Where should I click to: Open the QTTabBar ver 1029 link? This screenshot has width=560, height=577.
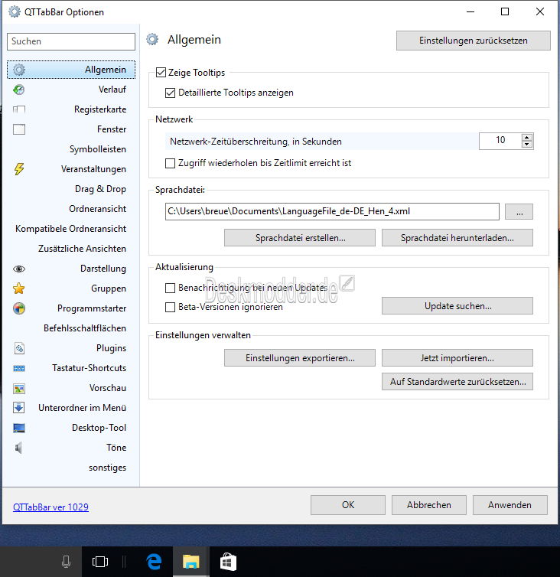50,507
